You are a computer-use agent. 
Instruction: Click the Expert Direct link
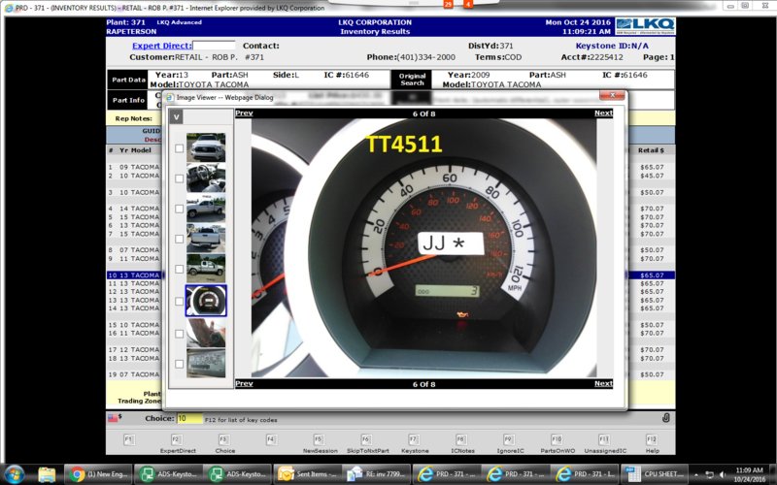pos(161,46)
